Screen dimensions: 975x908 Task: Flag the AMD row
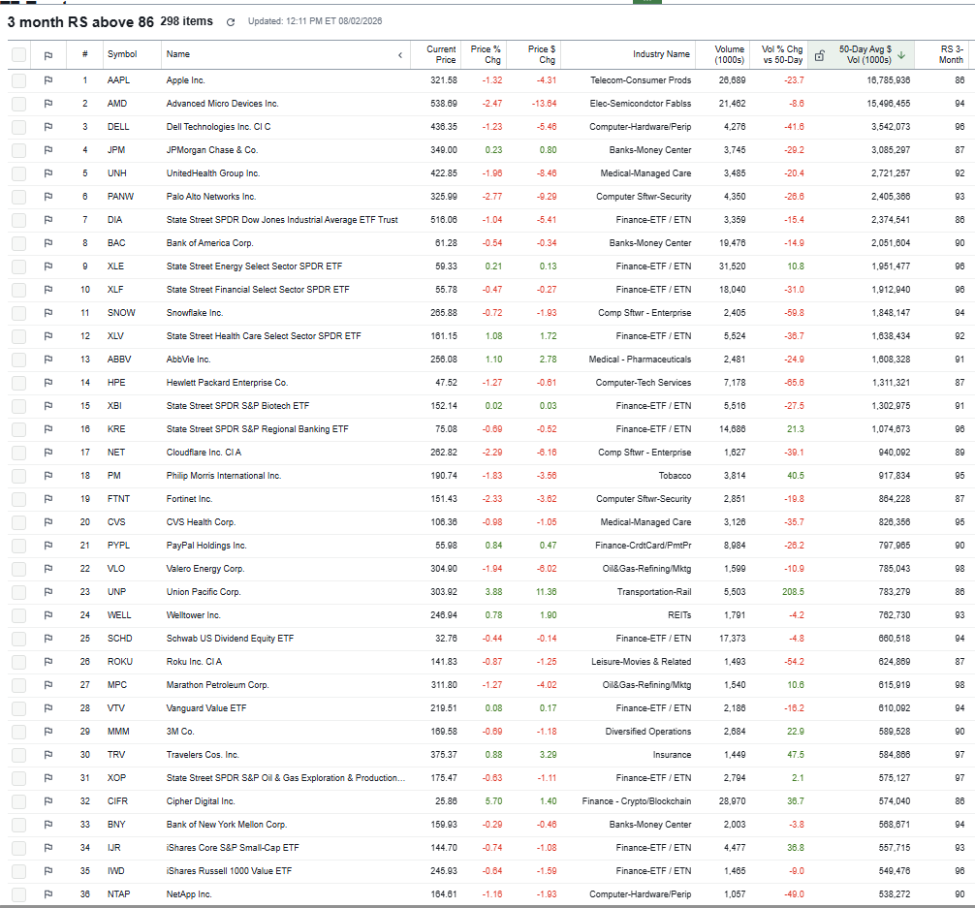point(48,104)
